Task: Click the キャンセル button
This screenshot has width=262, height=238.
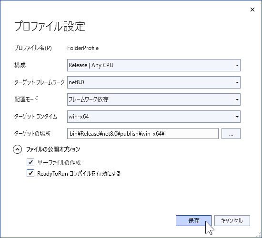Action: pyautogui.click(x=232, y=221)
